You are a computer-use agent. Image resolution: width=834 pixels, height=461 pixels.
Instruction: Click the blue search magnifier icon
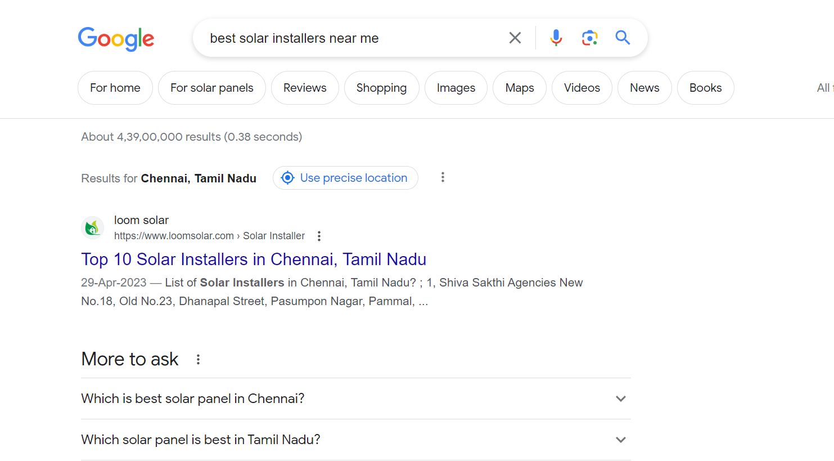623,38
